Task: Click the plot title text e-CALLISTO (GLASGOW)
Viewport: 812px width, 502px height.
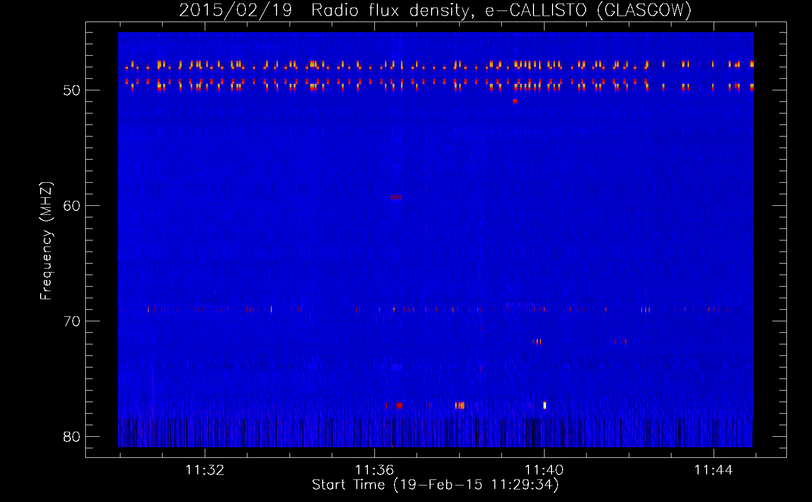Action: coord(588,10)
